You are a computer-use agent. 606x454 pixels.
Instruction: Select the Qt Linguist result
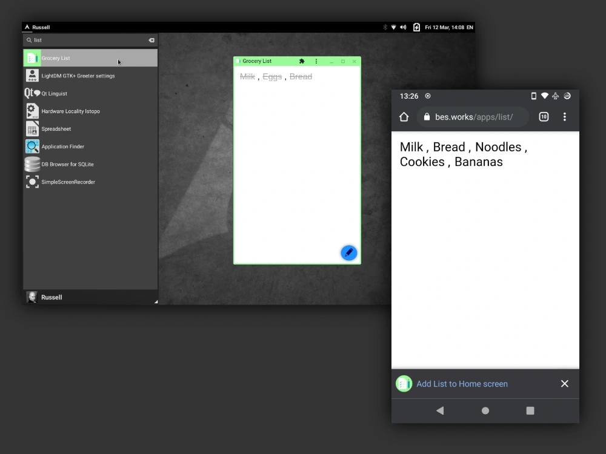pos(90,93)
